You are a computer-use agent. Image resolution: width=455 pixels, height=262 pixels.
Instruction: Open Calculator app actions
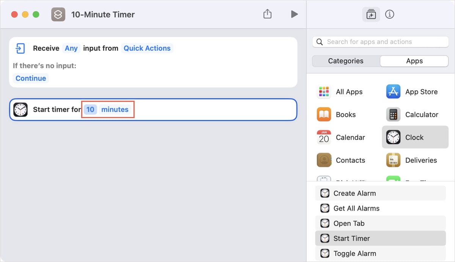click(x=422, y=114)
